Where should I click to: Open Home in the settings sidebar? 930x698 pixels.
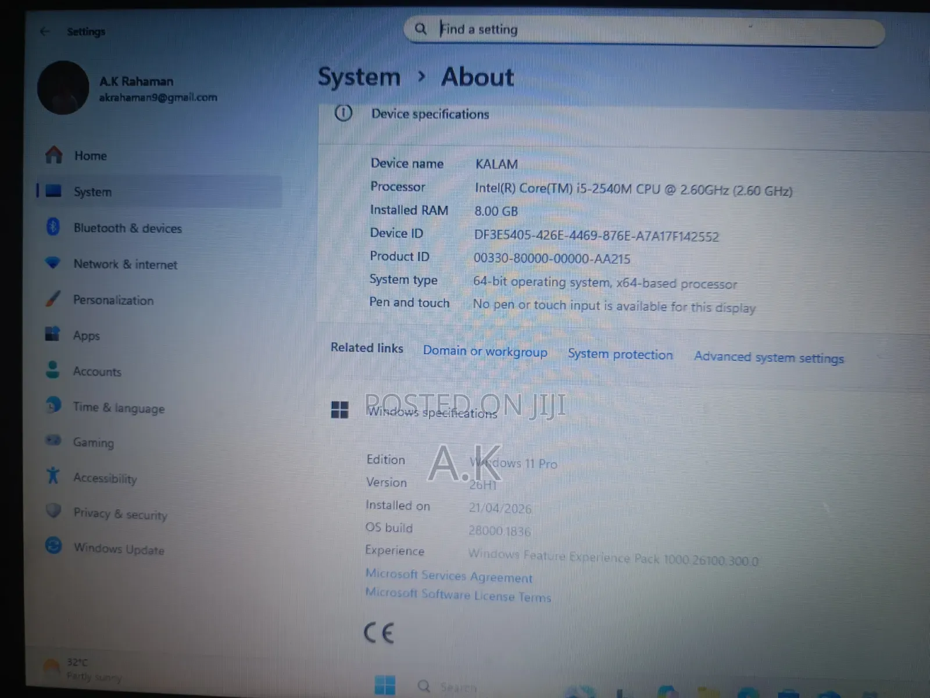click(x=159, y=155)
